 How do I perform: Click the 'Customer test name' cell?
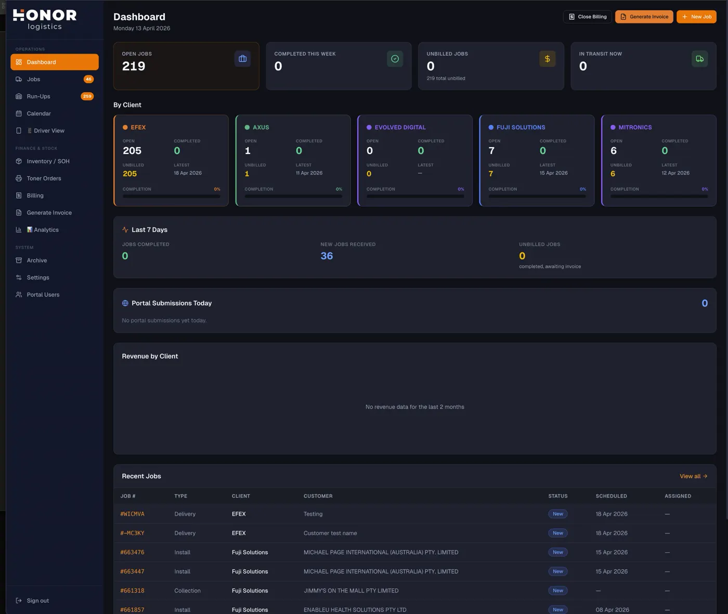tap(330, 533)
